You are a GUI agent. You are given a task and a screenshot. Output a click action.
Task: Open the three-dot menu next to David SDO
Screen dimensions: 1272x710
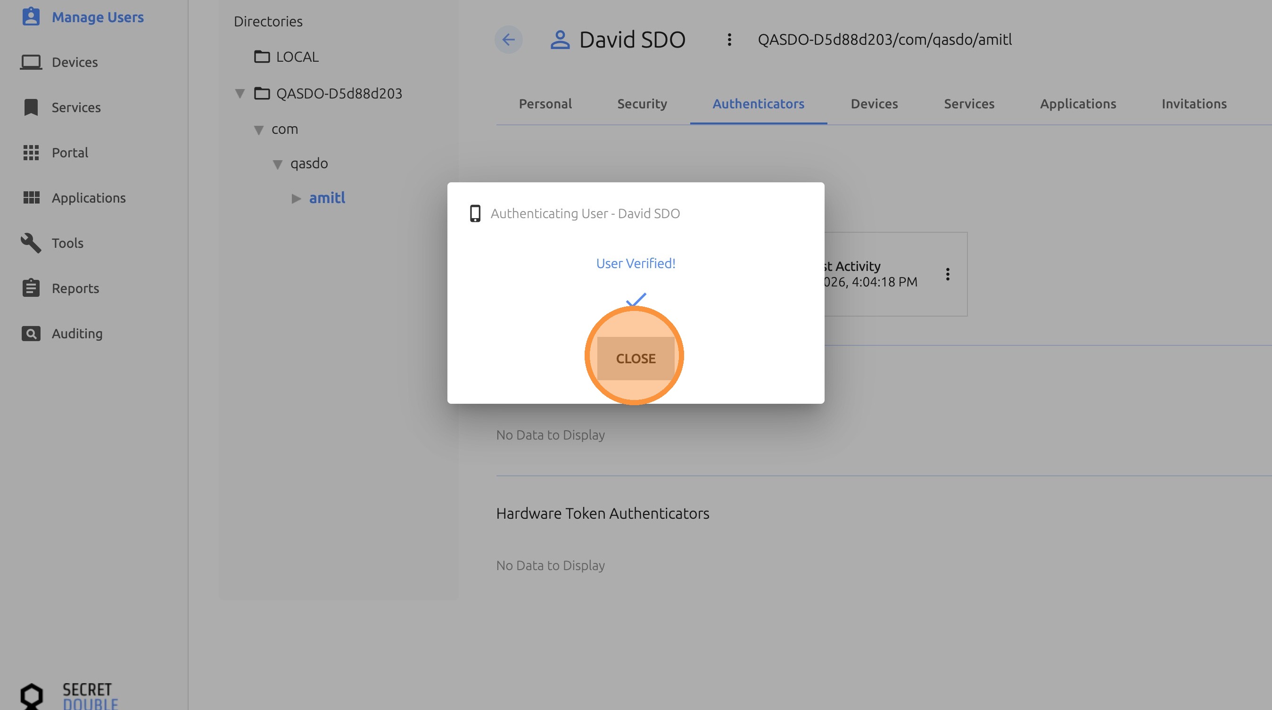[729, 40]
